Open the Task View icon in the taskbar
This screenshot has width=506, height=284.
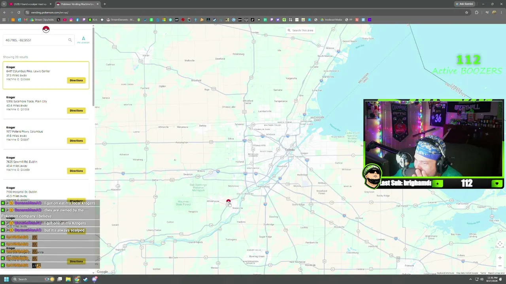click(x=60, y=279)
